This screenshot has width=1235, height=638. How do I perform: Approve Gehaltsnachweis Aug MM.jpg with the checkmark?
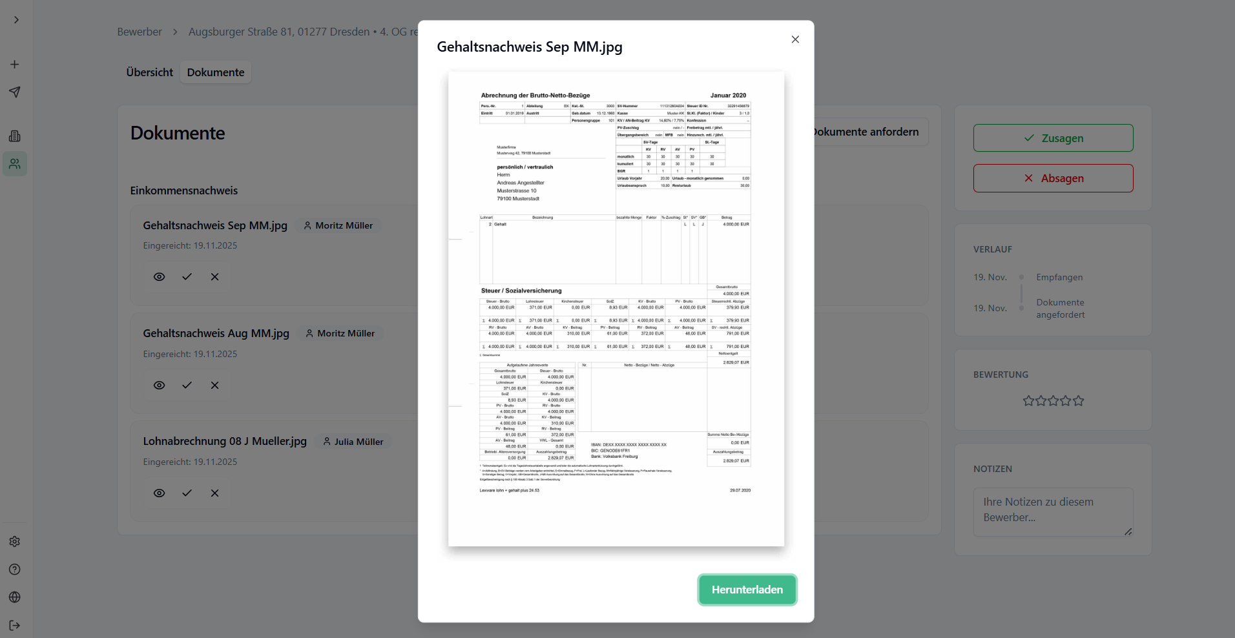187,386
